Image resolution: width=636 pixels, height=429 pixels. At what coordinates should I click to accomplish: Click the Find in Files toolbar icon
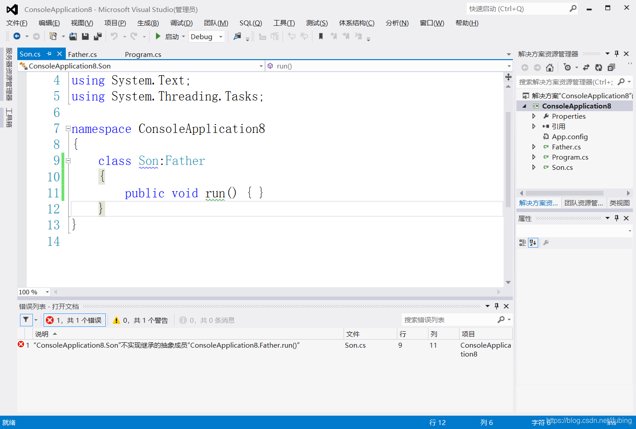(x=237, y=36)
